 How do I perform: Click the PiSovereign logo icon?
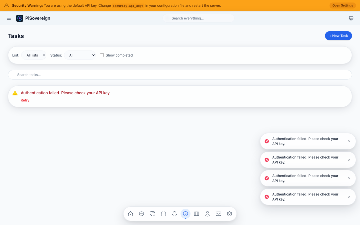tap(20, 18)
